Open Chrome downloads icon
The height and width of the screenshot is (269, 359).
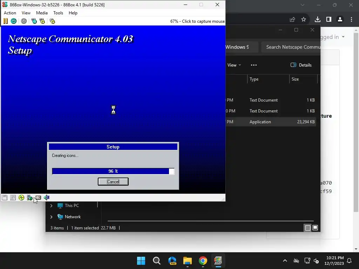click(x=318, y=20)
